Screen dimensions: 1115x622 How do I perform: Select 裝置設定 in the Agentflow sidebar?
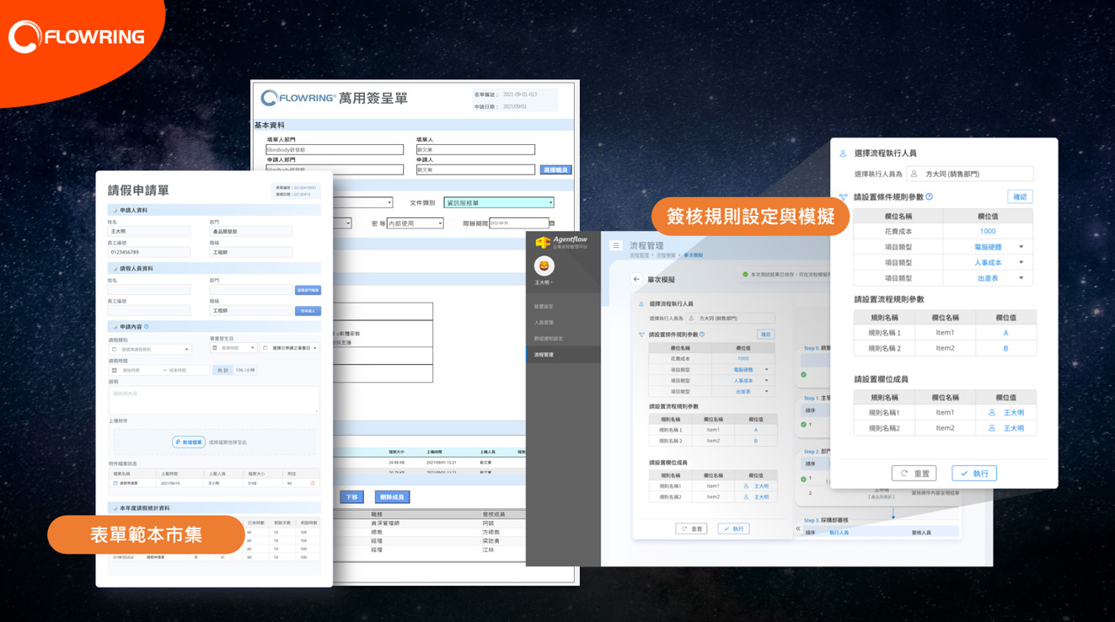544,306
